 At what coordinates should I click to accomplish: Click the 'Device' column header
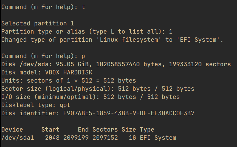(12, 130)
